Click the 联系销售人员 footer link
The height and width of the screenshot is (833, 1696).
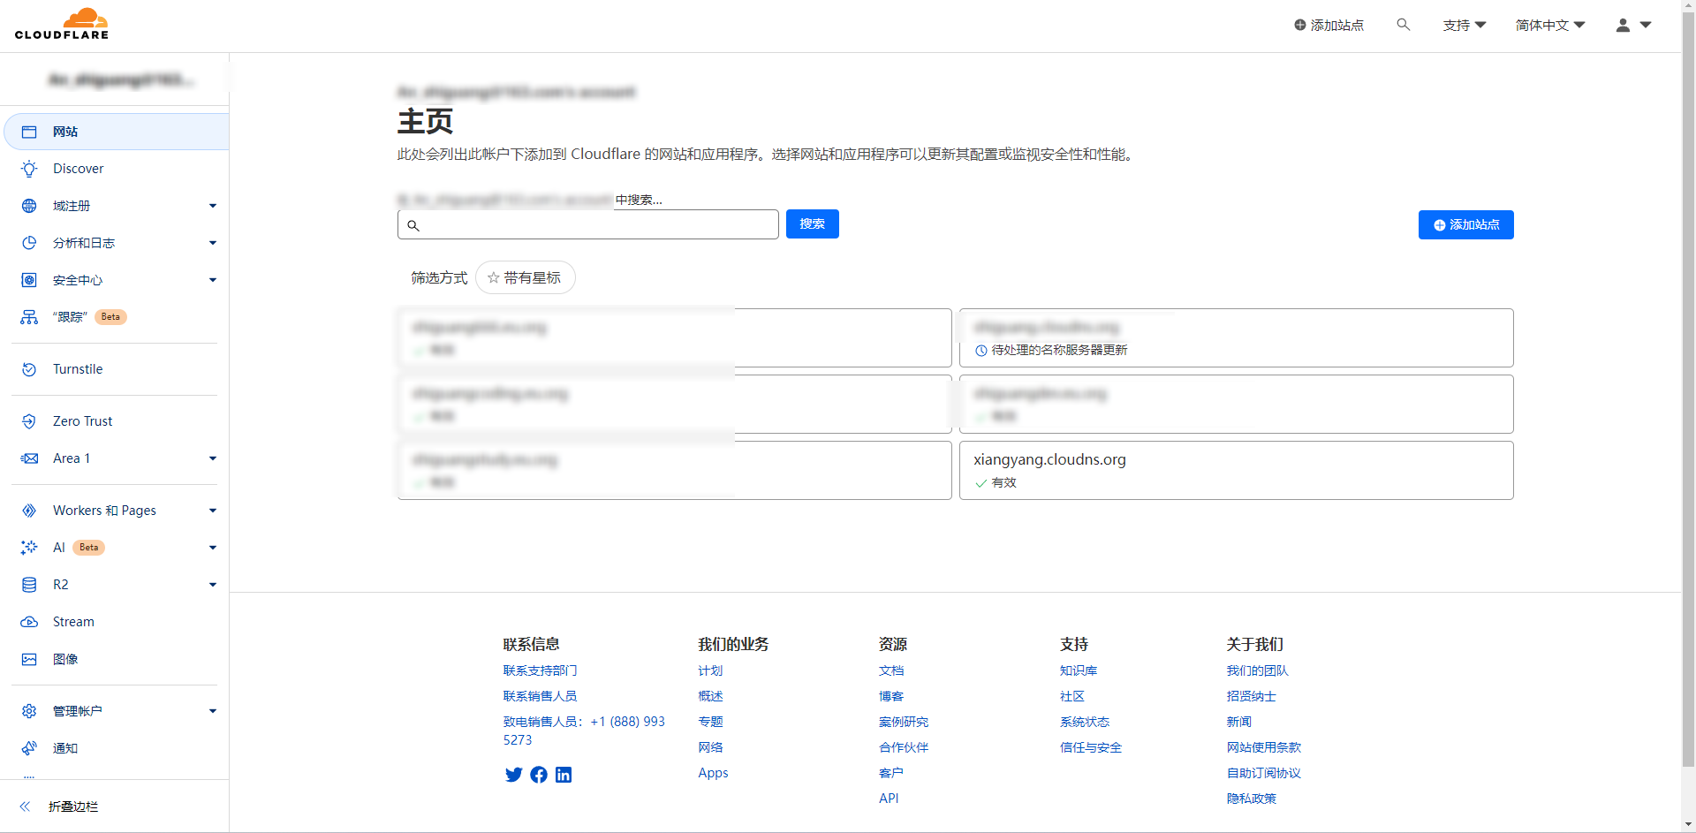pos(540,696)
